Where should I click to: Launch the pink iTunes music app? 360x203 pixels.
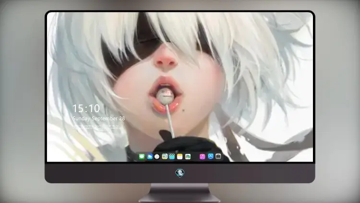click(202, 157)
